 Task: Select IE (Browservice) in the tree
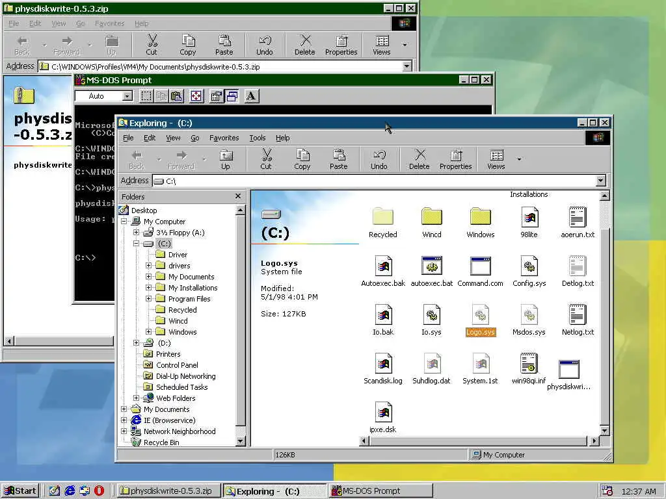pos(169,420)
